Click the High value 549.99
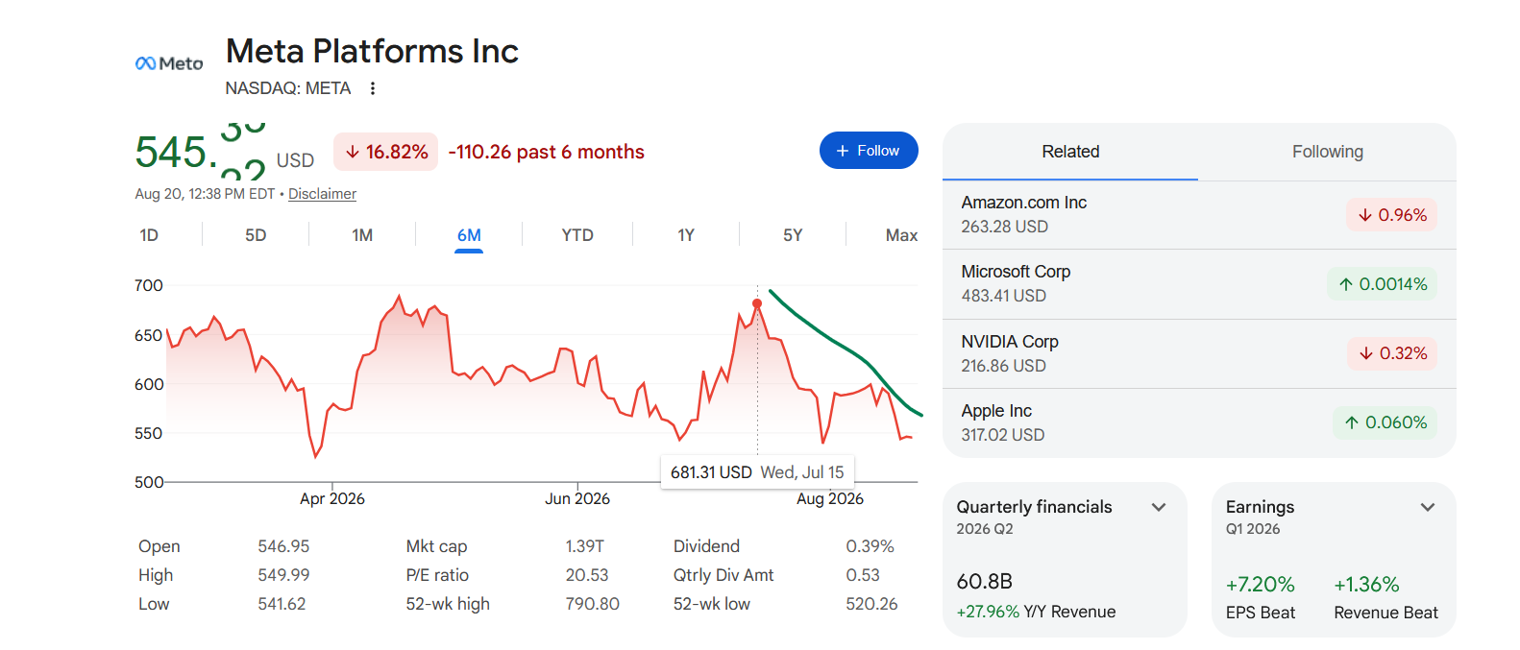This screenshot has width=1520, height=650. [x=283, y=575]
